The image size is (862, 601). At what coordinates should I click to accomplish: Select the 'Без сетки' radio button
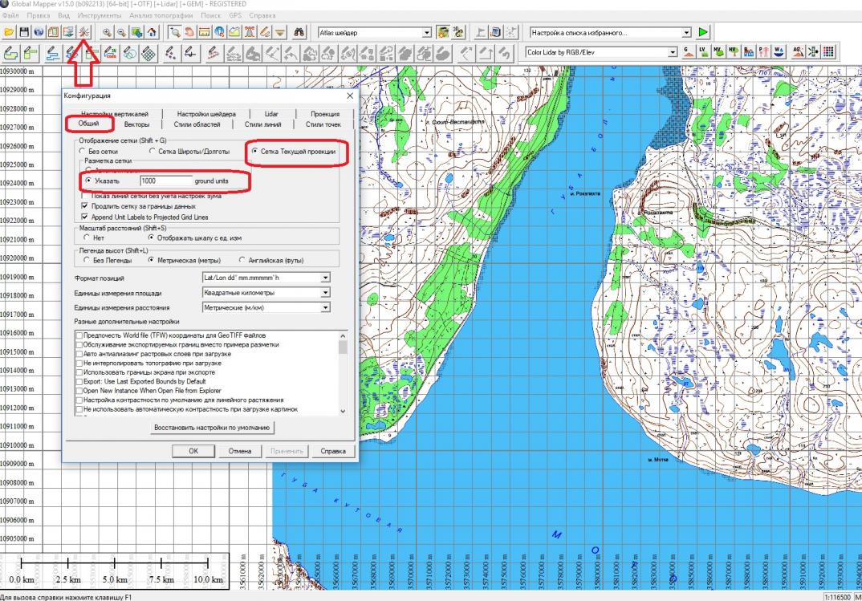(x=82, y=151)
